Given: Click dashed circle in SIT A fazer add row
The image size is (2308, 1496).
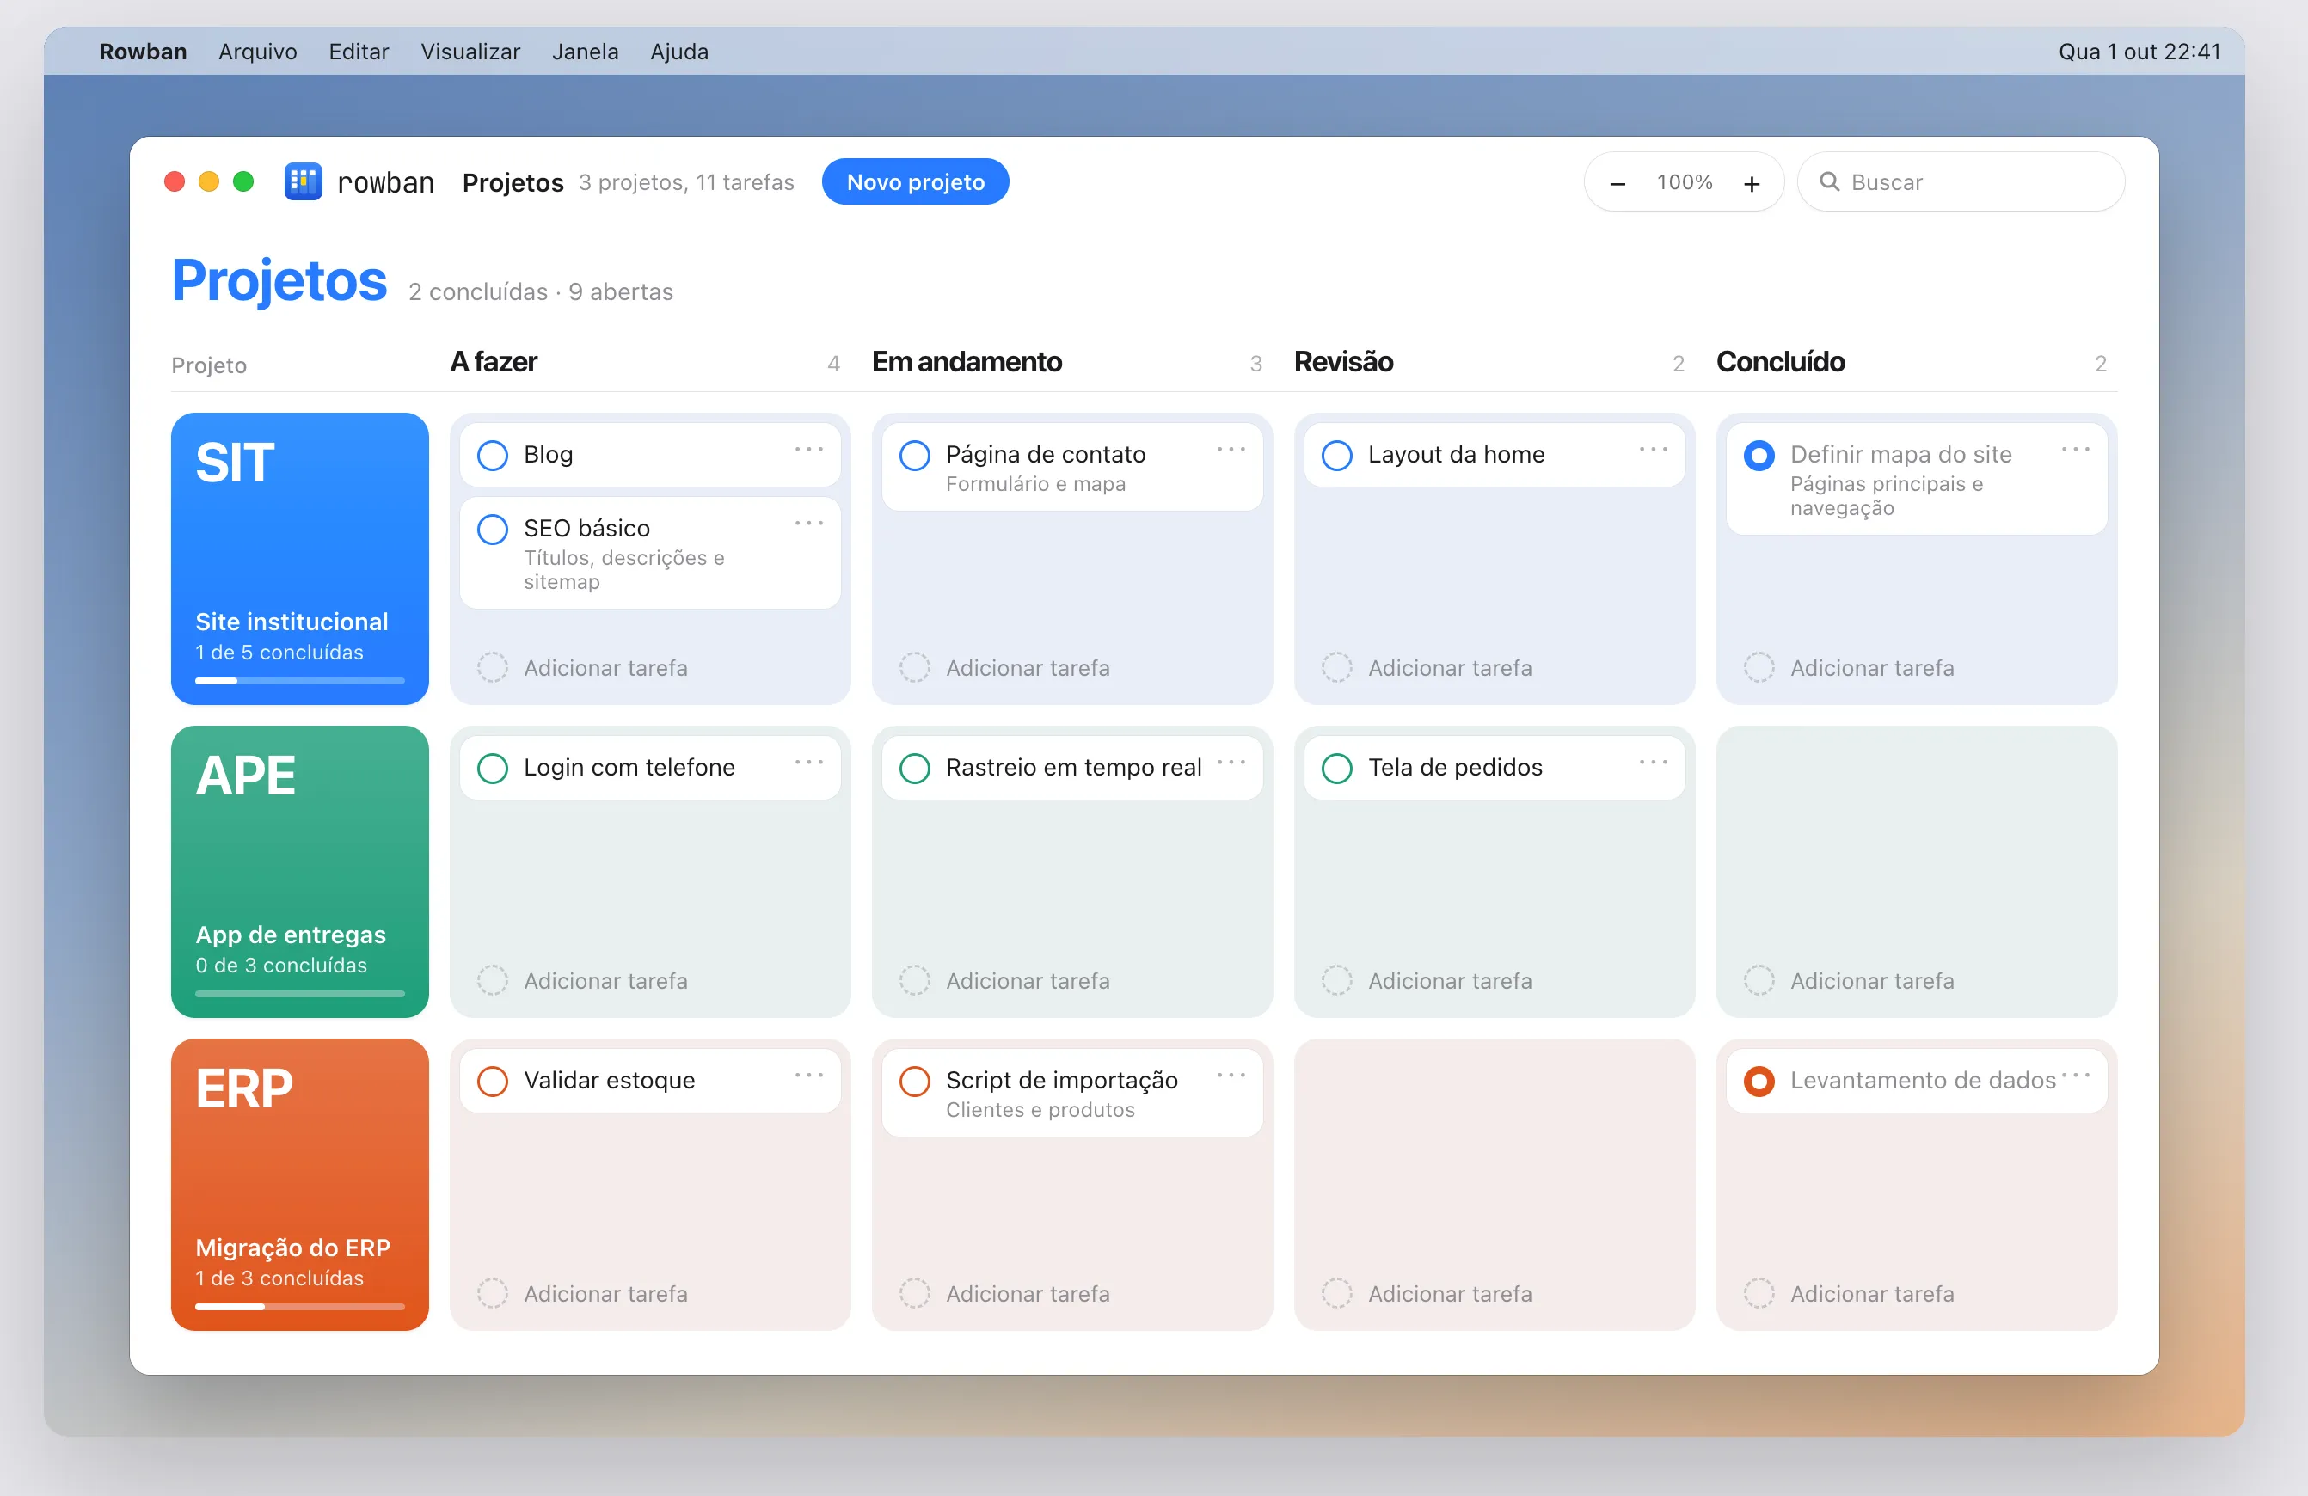Looking at the screenshot, I should (x=493, y=668).
